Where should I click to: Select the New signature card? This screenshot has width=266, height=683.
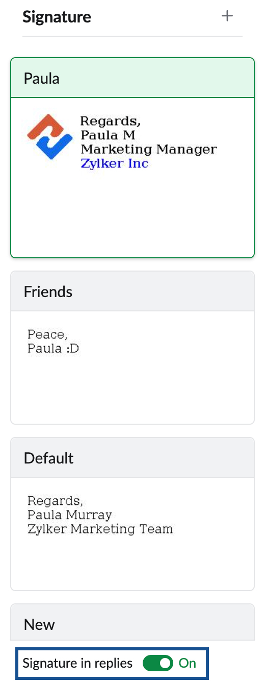(x=132, y=624)
